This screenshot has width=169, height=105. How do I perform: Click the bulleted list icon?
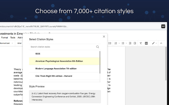(x=123, y=43)
